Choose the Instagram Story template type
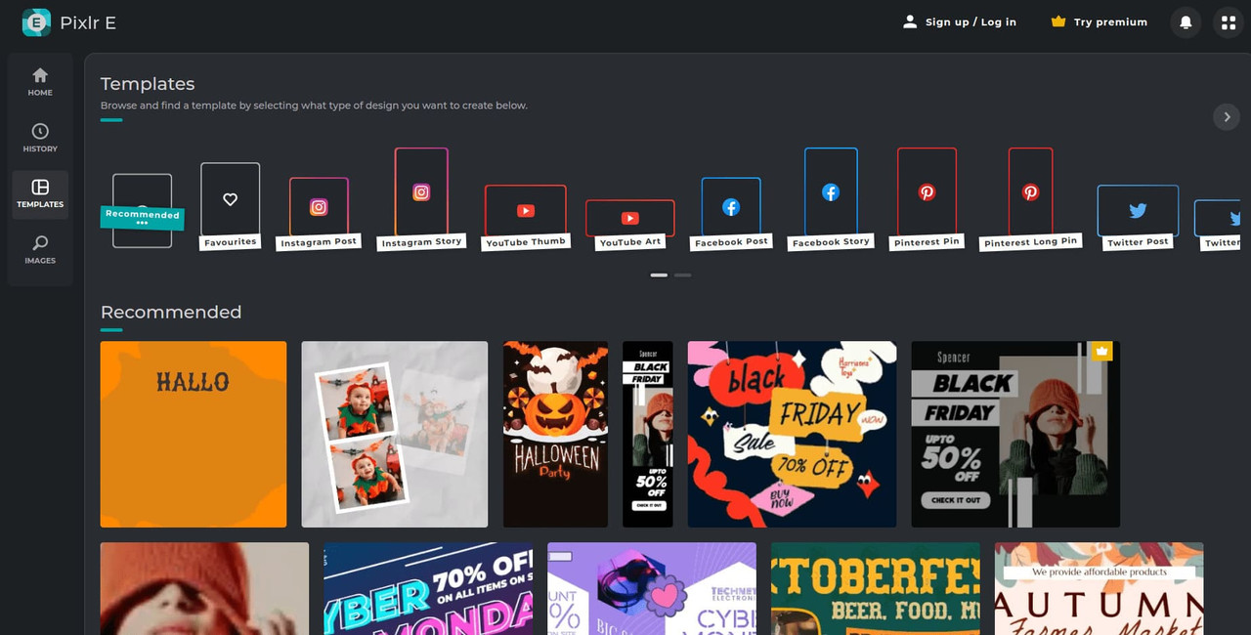The height and width of the screenshot is (635, 1251). (x=421, y=199)
